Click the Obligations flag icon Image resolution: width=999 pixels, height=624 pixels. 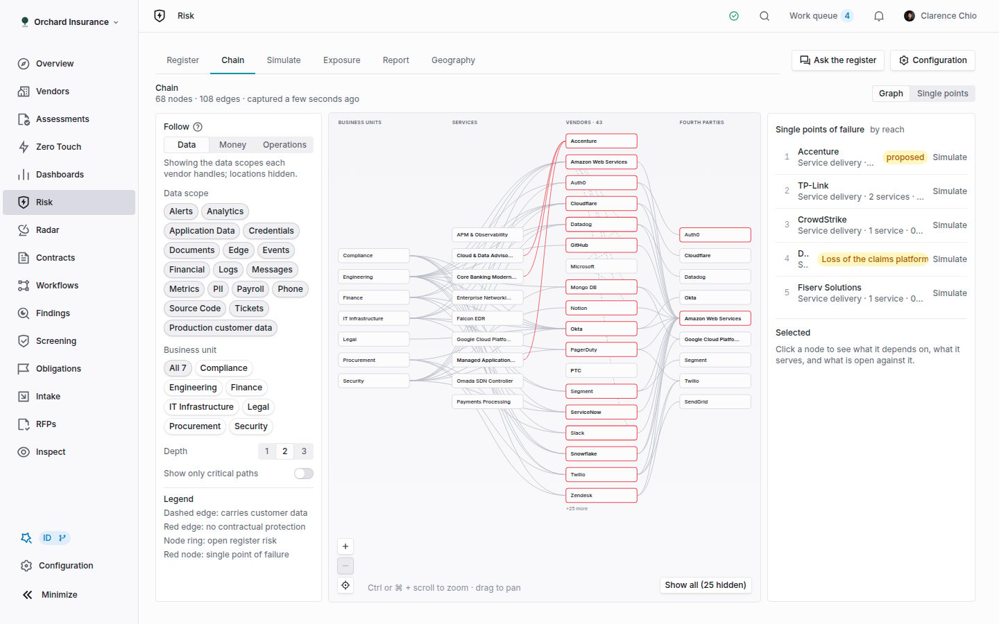24,369
